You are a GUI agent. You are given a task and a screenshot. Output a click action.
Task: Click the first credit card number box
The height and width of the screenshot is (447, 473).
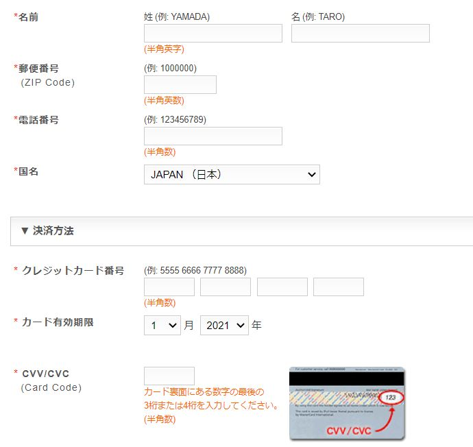pyautogui.click(x=169, y=287)
